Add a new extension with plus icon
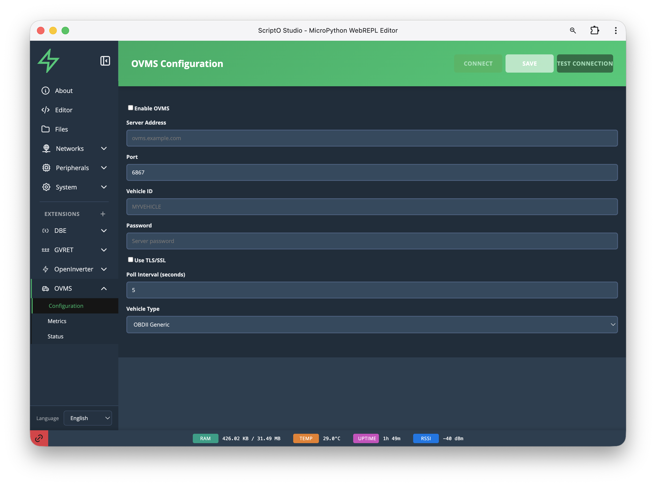The width and height of the screenshot is (656, 486). (103, 214)
